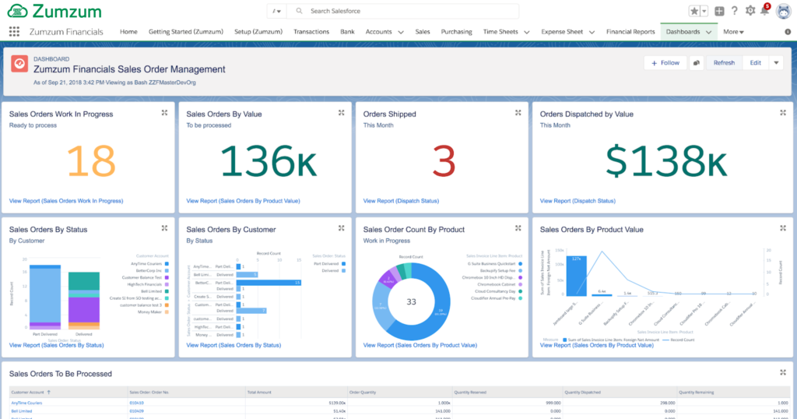Click inside the Search Salesforce field

(402, 11)
